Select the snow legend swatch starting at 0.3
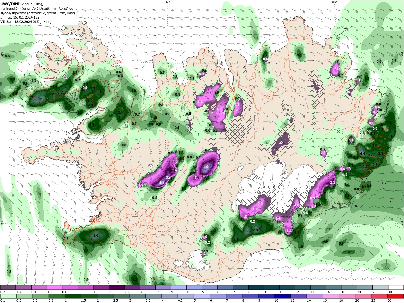Viewport: 404px width, 303px height. click(x=24, y=288)
